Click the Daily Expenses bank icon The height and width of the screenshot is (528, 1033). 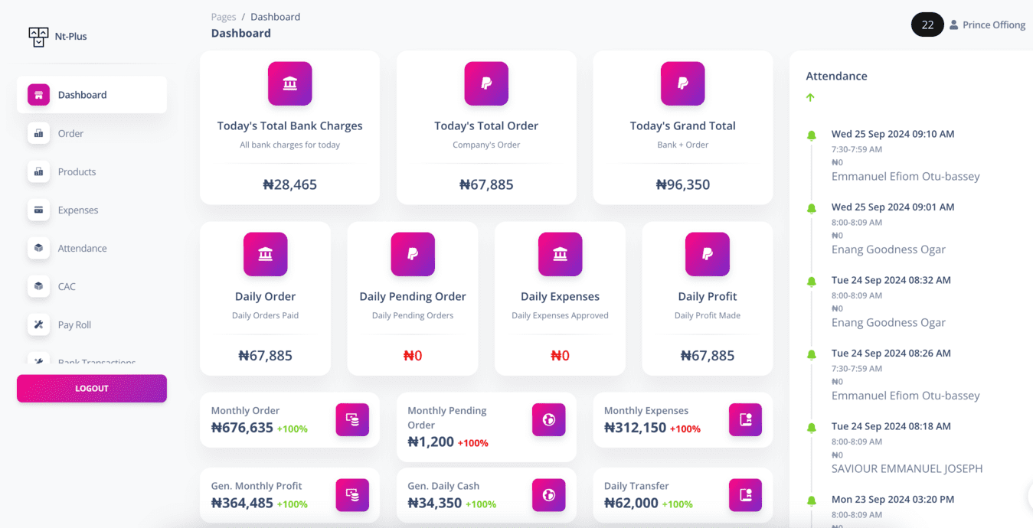[x=560, y=254]
